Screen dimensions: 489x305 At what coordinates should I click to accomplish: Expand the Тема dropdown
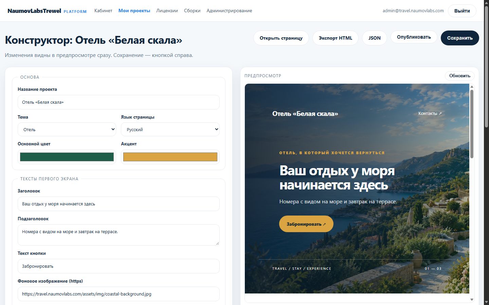[x=67, y=129]
